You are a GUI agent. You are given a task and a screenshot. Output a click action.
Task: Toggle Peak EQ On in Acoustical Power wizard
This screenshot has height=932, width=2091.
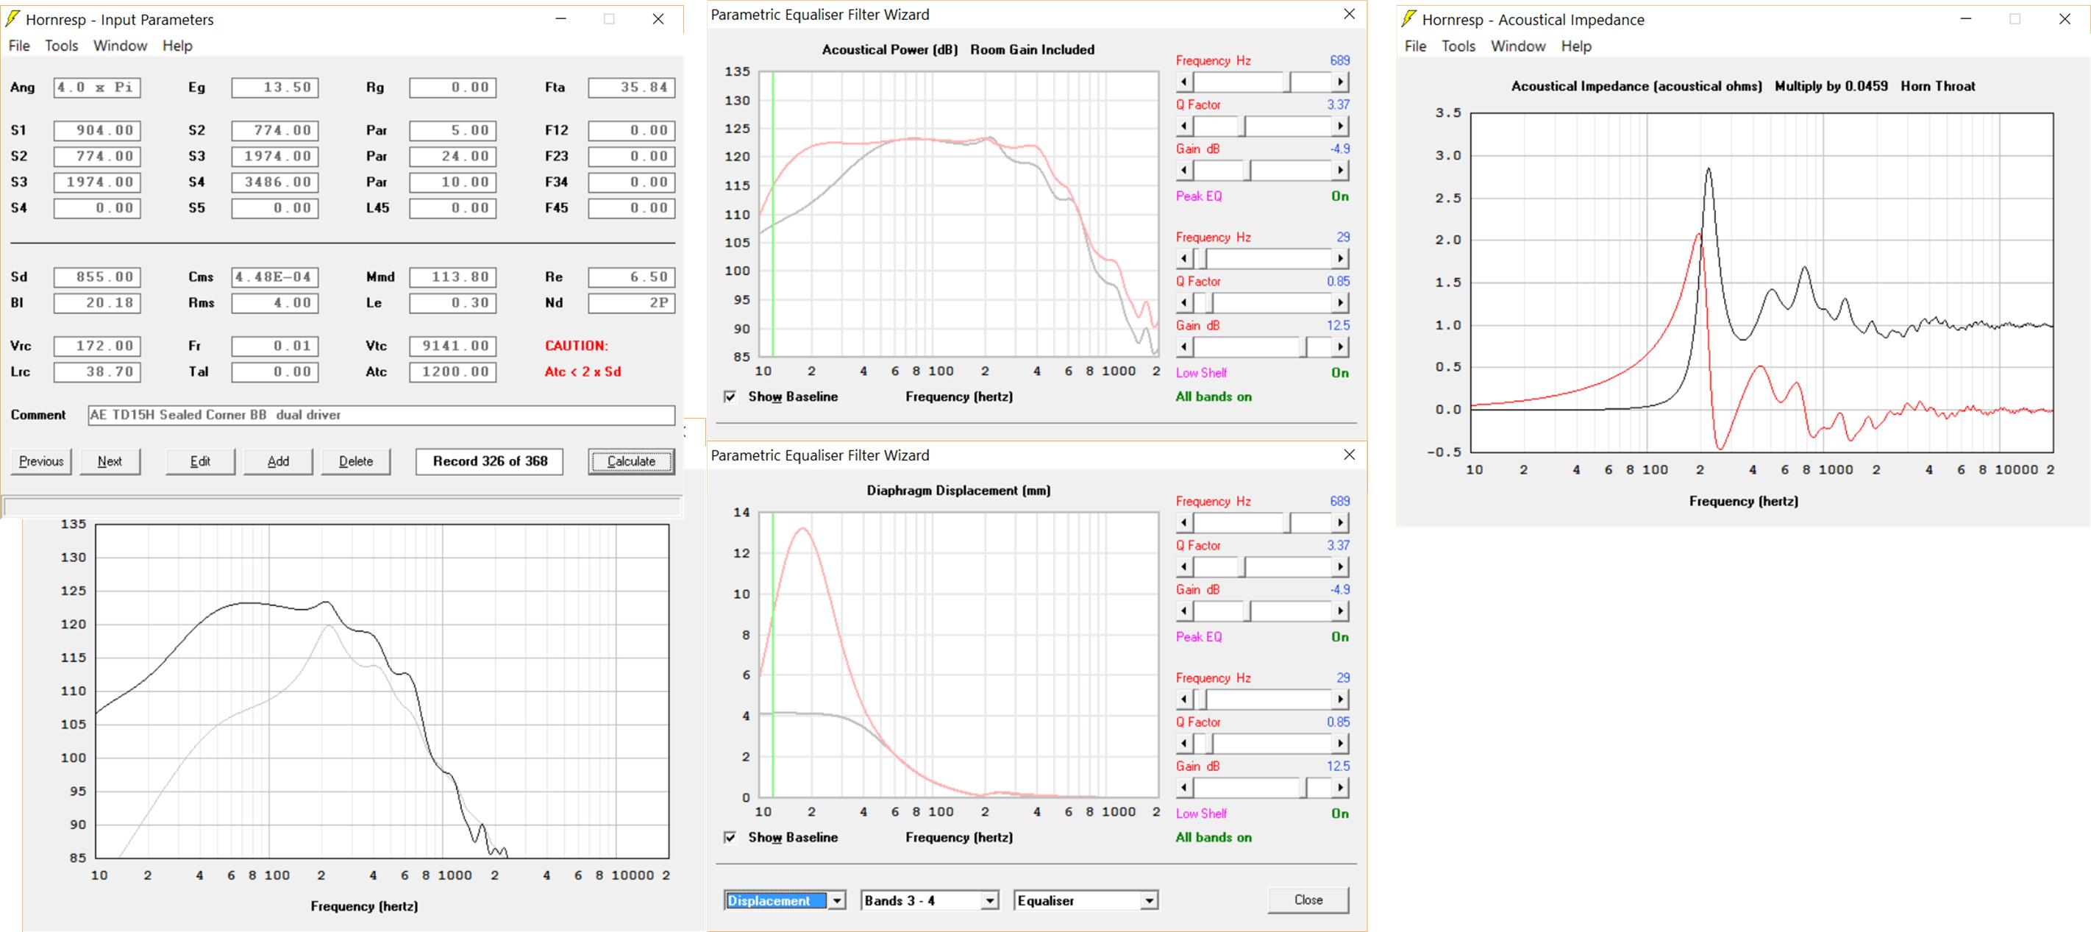[1340, 196]
